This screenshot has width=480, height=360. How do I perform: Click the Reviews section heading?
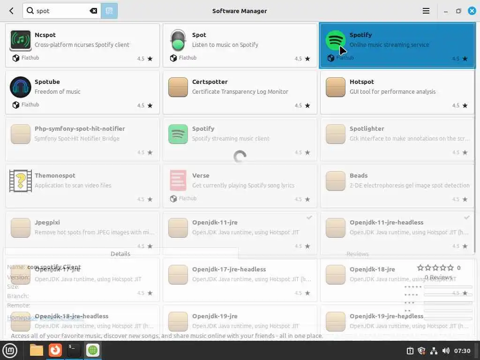point(357,254)
